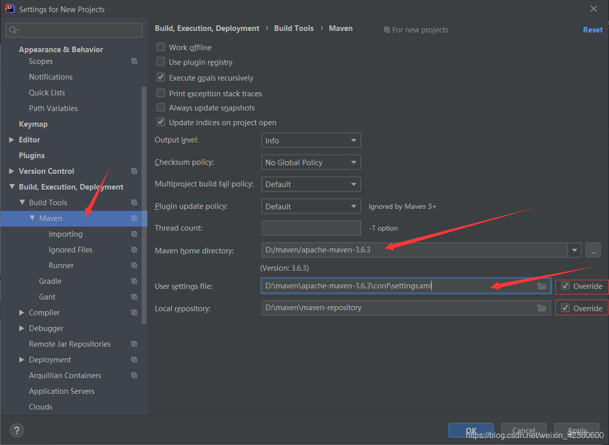Click the project-level icon beside Remote Jar Repositories
609x445 pixels.
[x=134, y=344]
